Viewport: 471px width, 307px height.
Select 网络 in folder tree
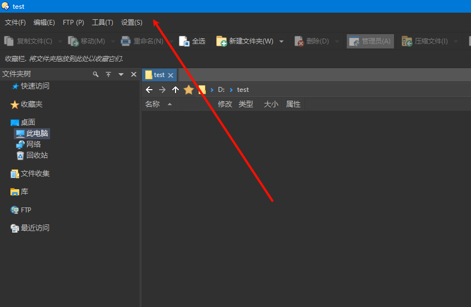(x=28, y=145)
